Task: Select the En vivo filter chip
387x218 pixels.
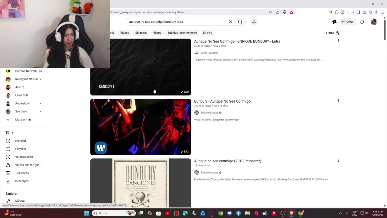Action: tap(208, 33)
